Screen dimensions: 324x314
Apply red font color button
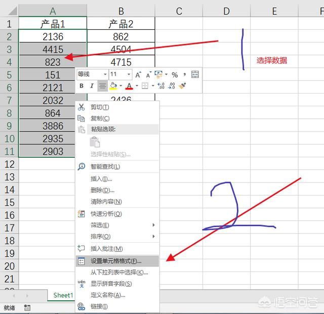[x=129, y=85]
